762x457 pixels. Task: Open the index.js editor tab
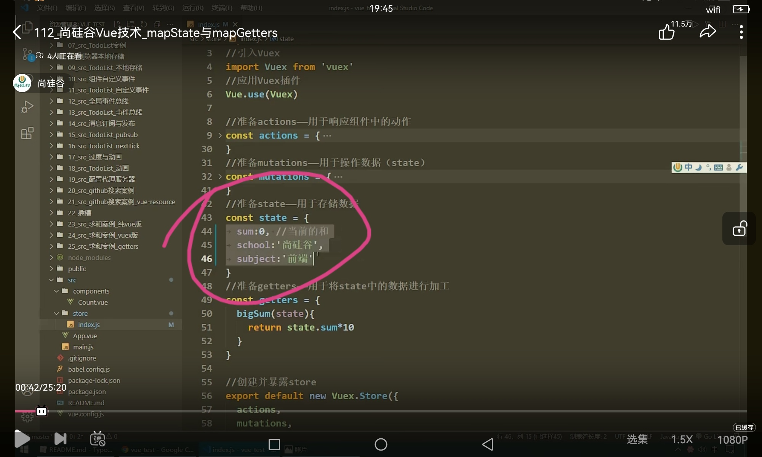(208, 24)
